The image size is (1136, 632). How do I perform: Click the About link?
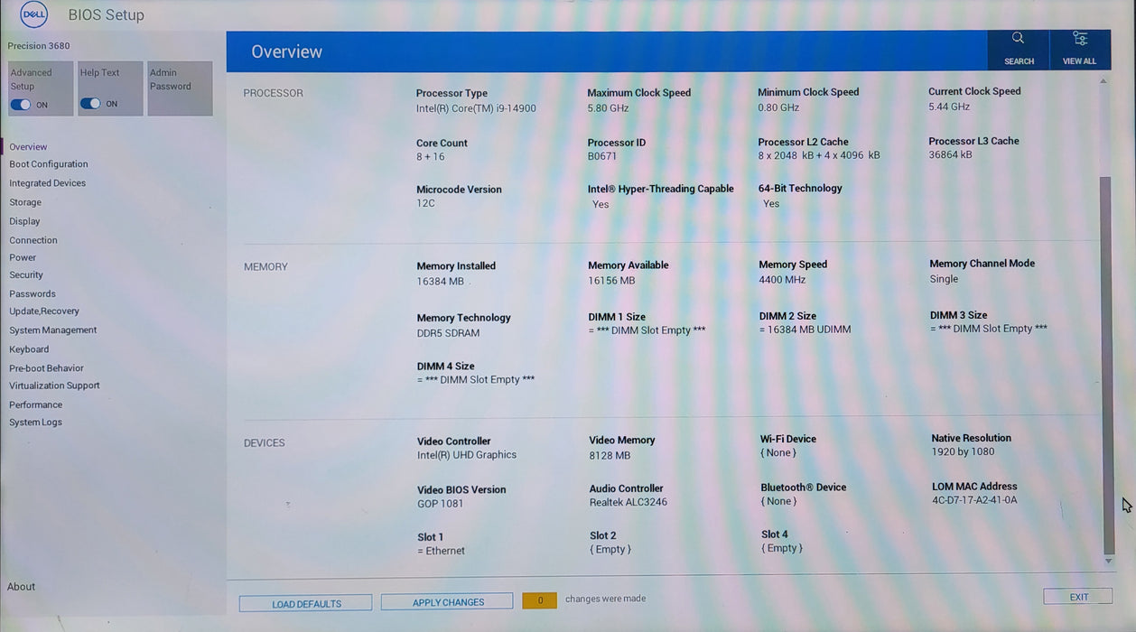[x=21, y=587]
